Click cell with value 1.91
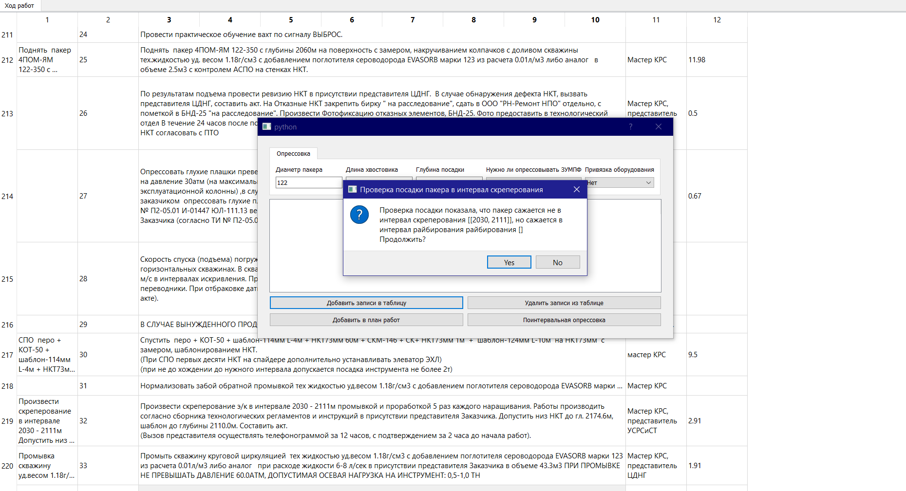This screenshot has height=491, width=906. [717, 466]
